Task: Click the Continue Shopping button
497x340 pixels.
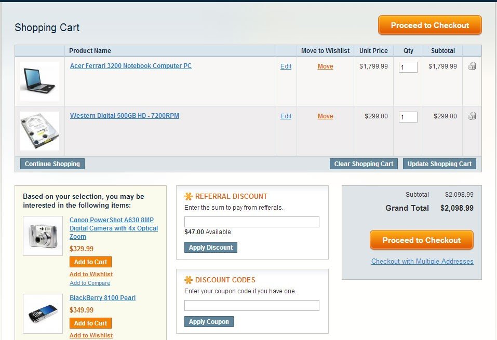Action: point(52,164)
